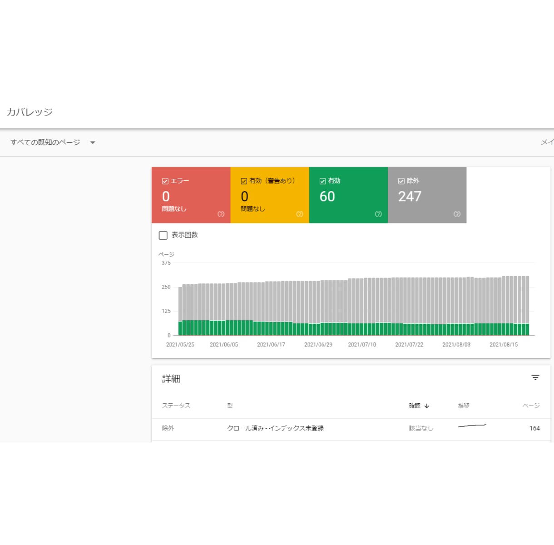The image size is (554, 545).
Task: Click the 除外 status cell in table
Action: (x=168, y=428)
